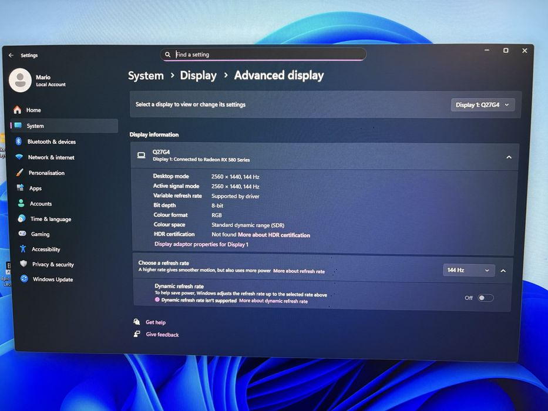Open the Display 1: Q27G4 dropdown
The width and height of the screenshot is (548, 411).
point(483,105)
